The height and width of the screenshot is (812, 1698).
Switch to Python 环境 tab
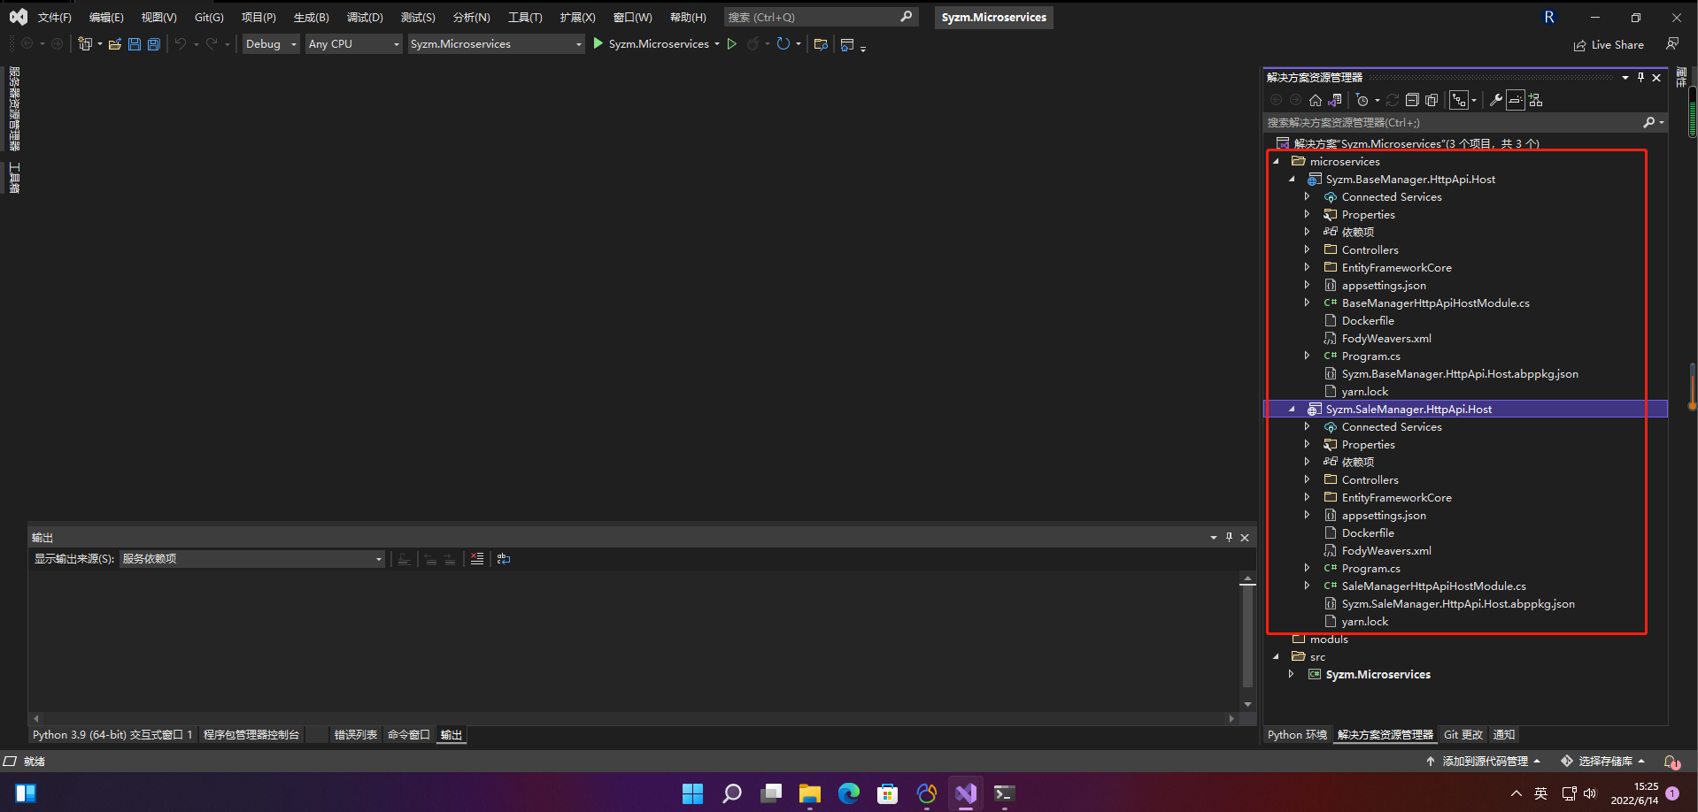tap(1297, 735)
